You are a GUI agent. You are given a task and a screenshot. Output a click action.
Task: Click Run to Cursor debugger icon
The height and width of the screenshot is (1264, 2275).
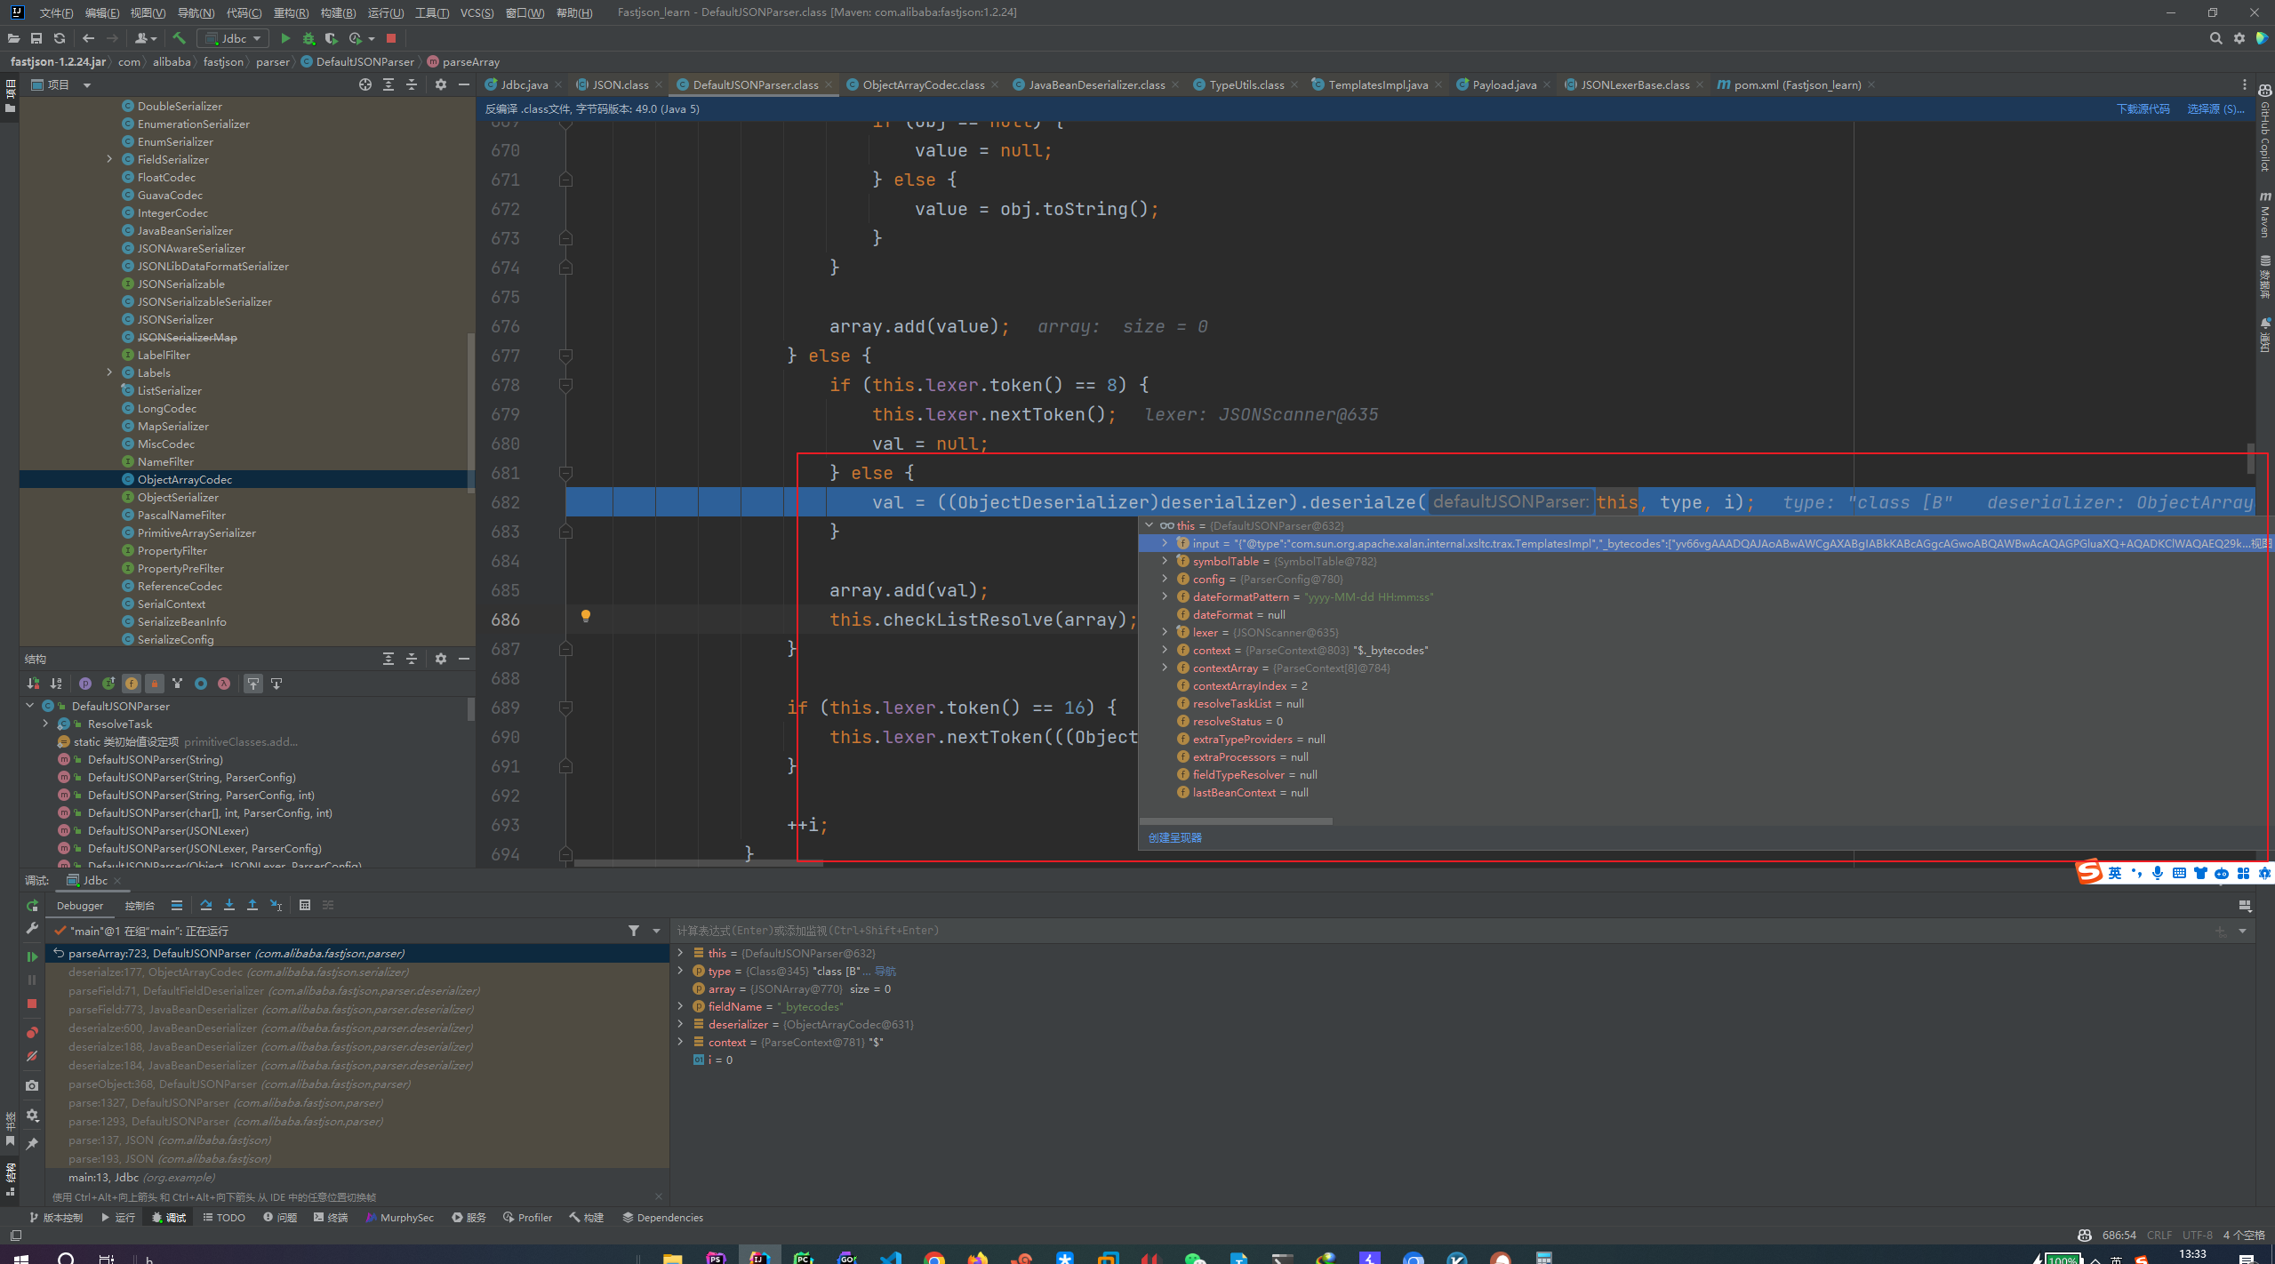click(x=276, y=905)
